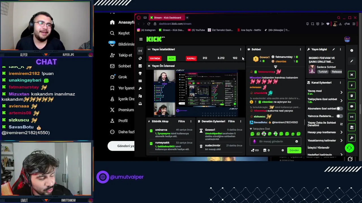Open the browser AI assistant button
Image resolution: width=362 pixels, height=203 pixels.
347,24
